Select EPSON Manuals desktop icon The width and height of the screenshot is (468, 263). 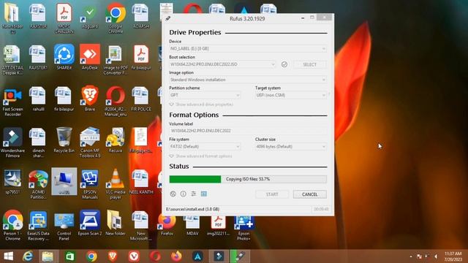pyautogui.click(x=90, y=184)
